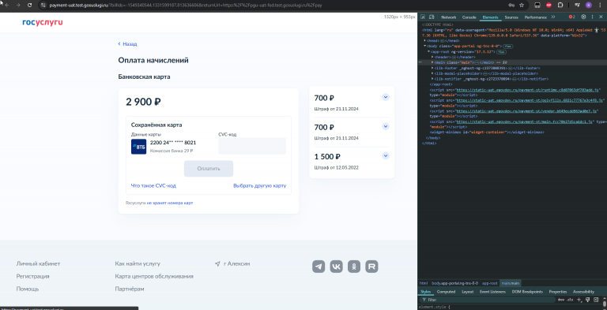Screen dimensions: 607x310
Task: Select the Elements tab
Action: (491, 17)
